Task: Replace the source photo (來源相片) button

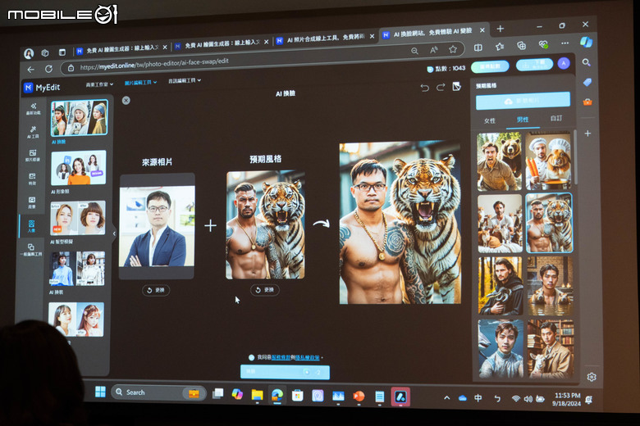Action: [156, 290]
